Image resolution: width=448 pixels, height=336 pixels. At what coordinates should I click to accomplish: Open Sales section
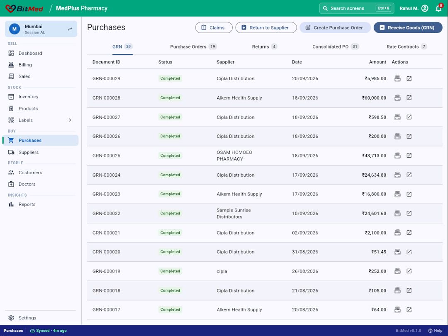(x=41, y=76)
